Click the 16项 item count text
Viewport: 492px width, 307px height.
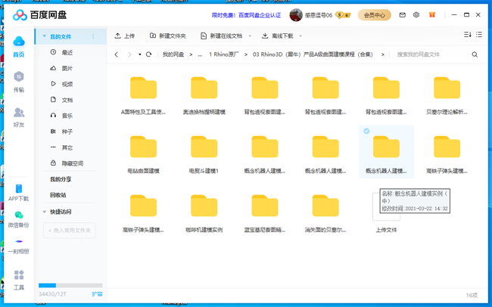click(472, 295)
